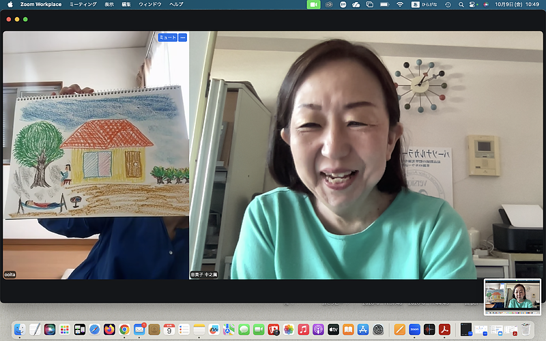This screenshot has width=546, height=341.
Task: Open the more options button on ooita's video
Action: (x=183, y=38)
